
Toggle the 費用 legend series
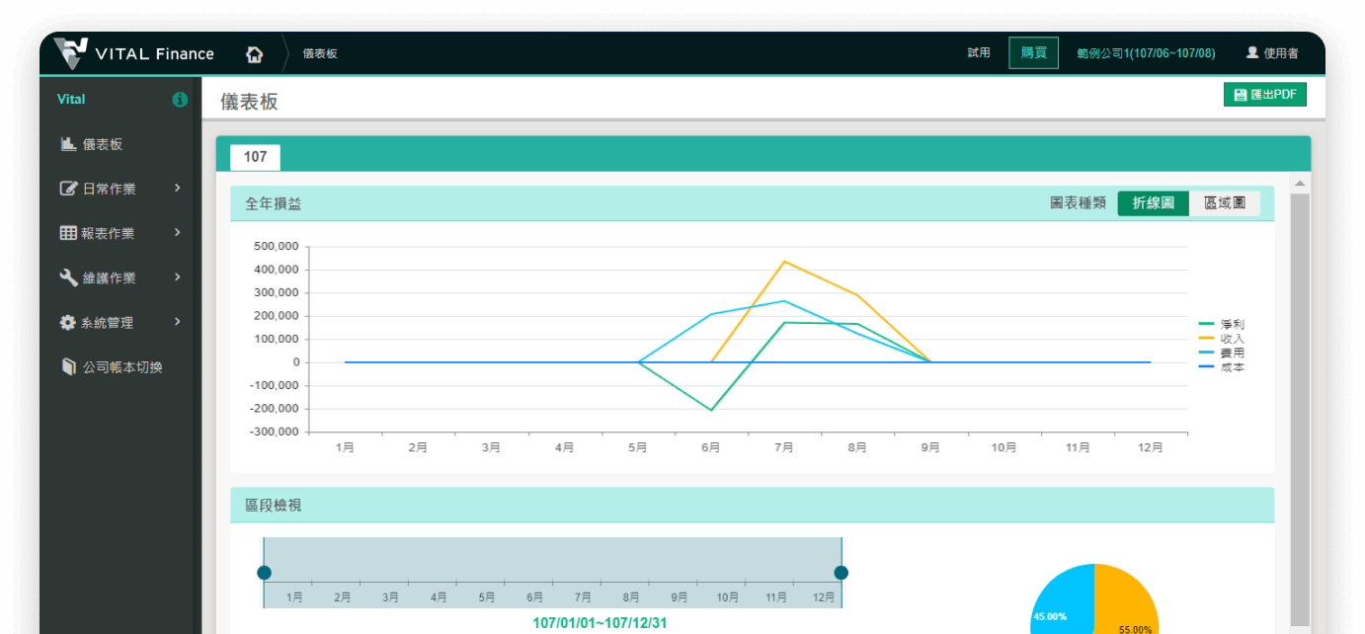click(1223, 353)
